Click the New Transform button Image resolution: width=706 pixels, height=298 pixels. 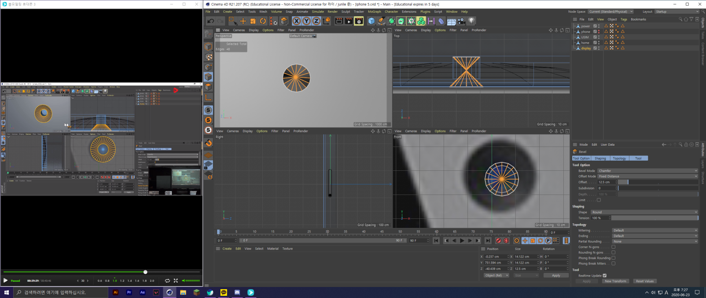coord(615,281)
